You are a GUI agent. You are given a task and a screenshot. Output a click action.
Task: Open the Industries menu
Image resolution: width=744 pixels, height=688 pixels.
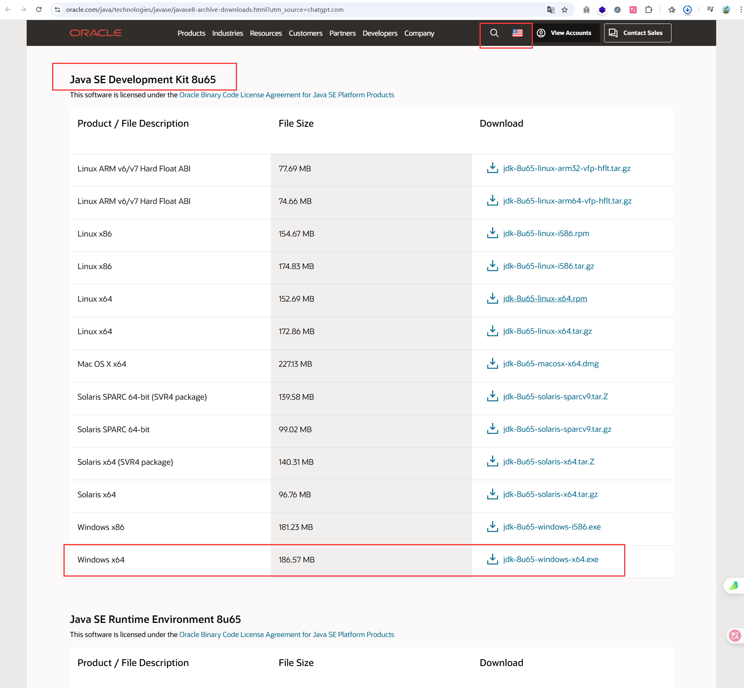click(228, 33)
